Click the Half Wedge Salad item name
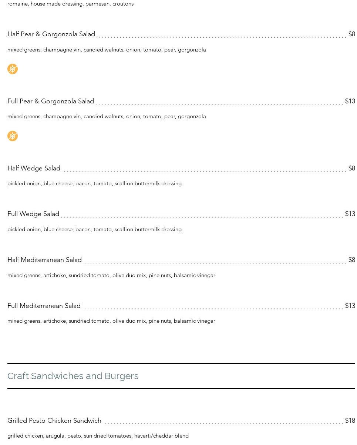 pos(34,168)
